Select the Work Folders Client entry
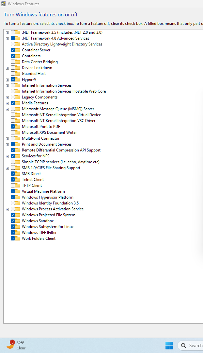This screenshot has width=203, height=353. click(x=39, y=238)
